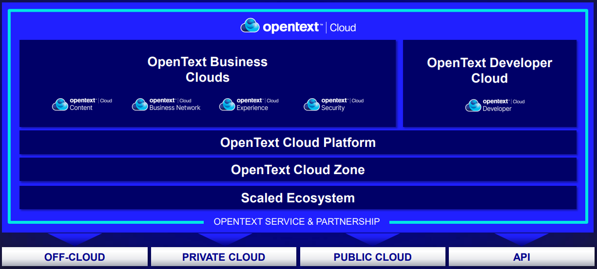Open the PRIVATE CLOUD box
Viewport: 597px width, 269px height.
[x=224, y=257]
